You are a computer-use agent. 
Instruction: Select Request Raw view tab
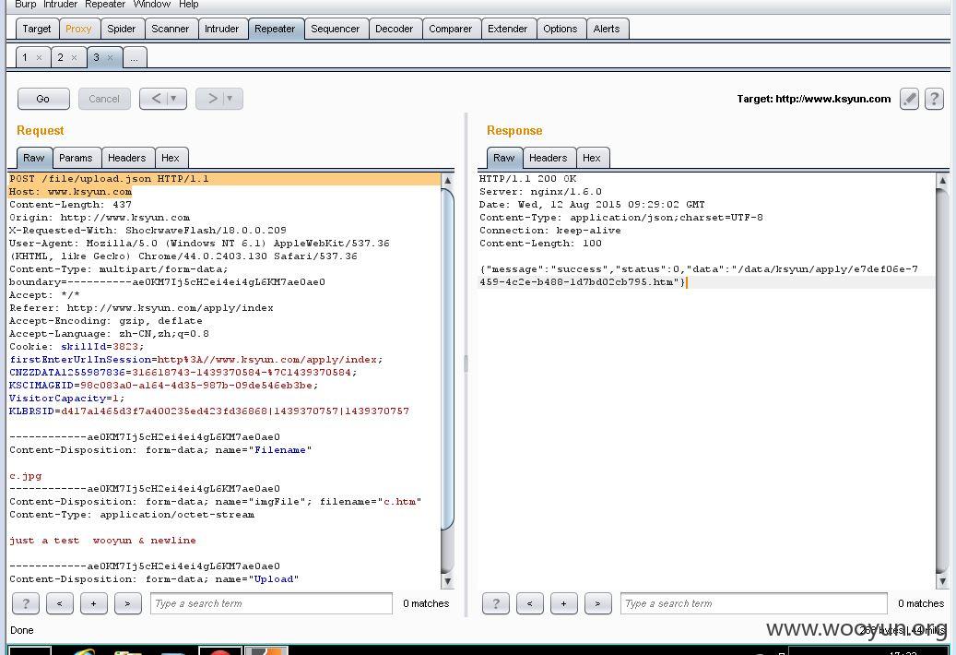(34, 158)
